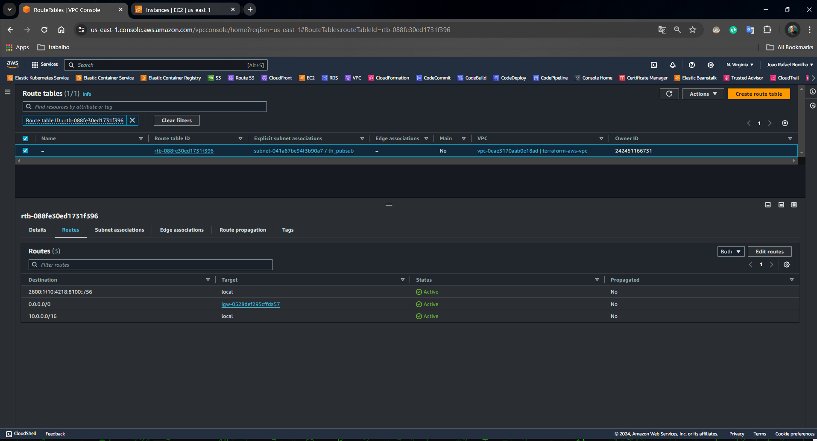Open the subnet-041a67be94f3b90a7 / th_pubsub link
The width and height of the screenshot is (817, 441).
point(304,151)
